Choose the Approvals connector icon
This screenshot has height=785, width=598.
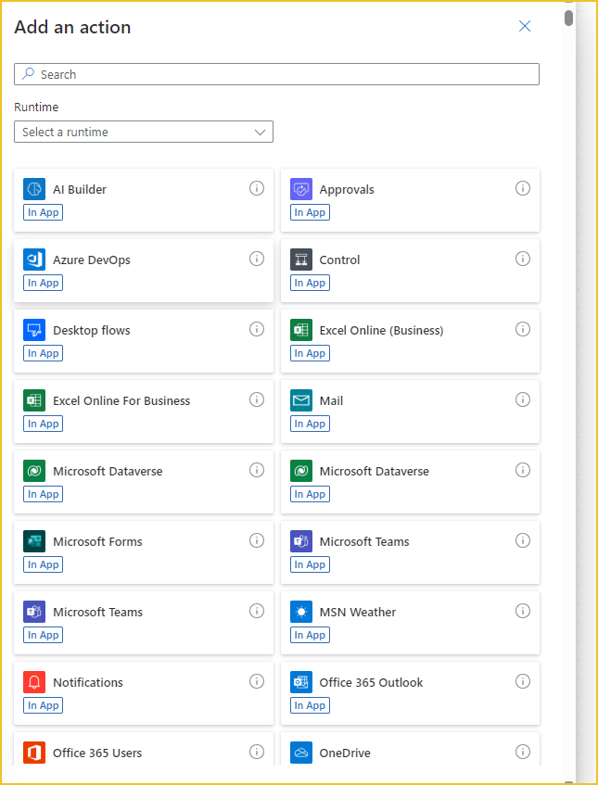[x=301, y=189]
